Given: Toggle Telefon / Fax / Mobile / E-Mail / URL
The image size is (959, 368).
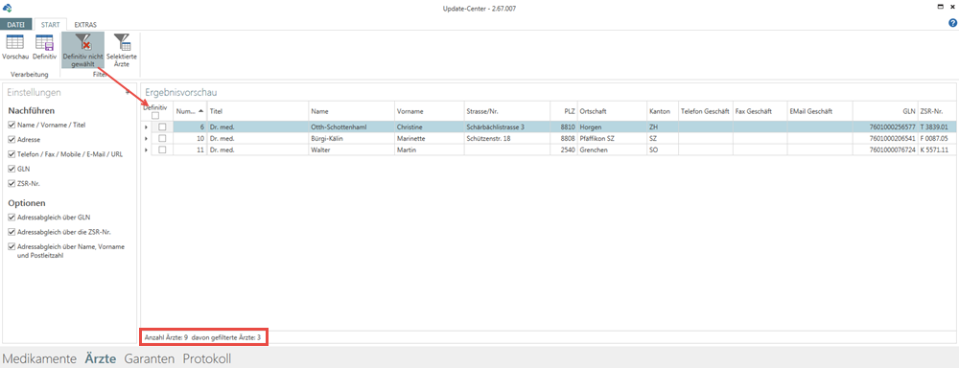Looking at the screenshot, I should (x=12, y=154).
